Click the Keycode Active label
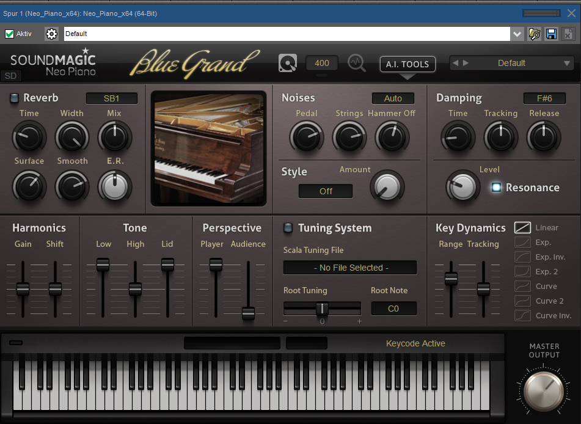The height and width of the screenshot is (424, 581). [x=415, y=343]
